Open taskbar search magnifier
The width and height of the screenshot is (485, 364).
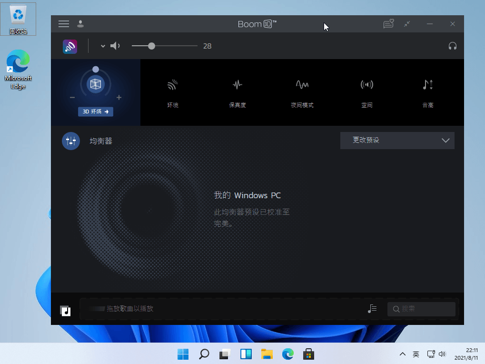204,354
